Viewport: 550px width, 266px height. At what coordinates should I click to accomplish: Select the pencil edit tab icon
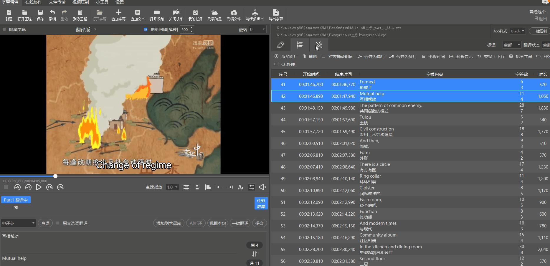coord(281,45)
